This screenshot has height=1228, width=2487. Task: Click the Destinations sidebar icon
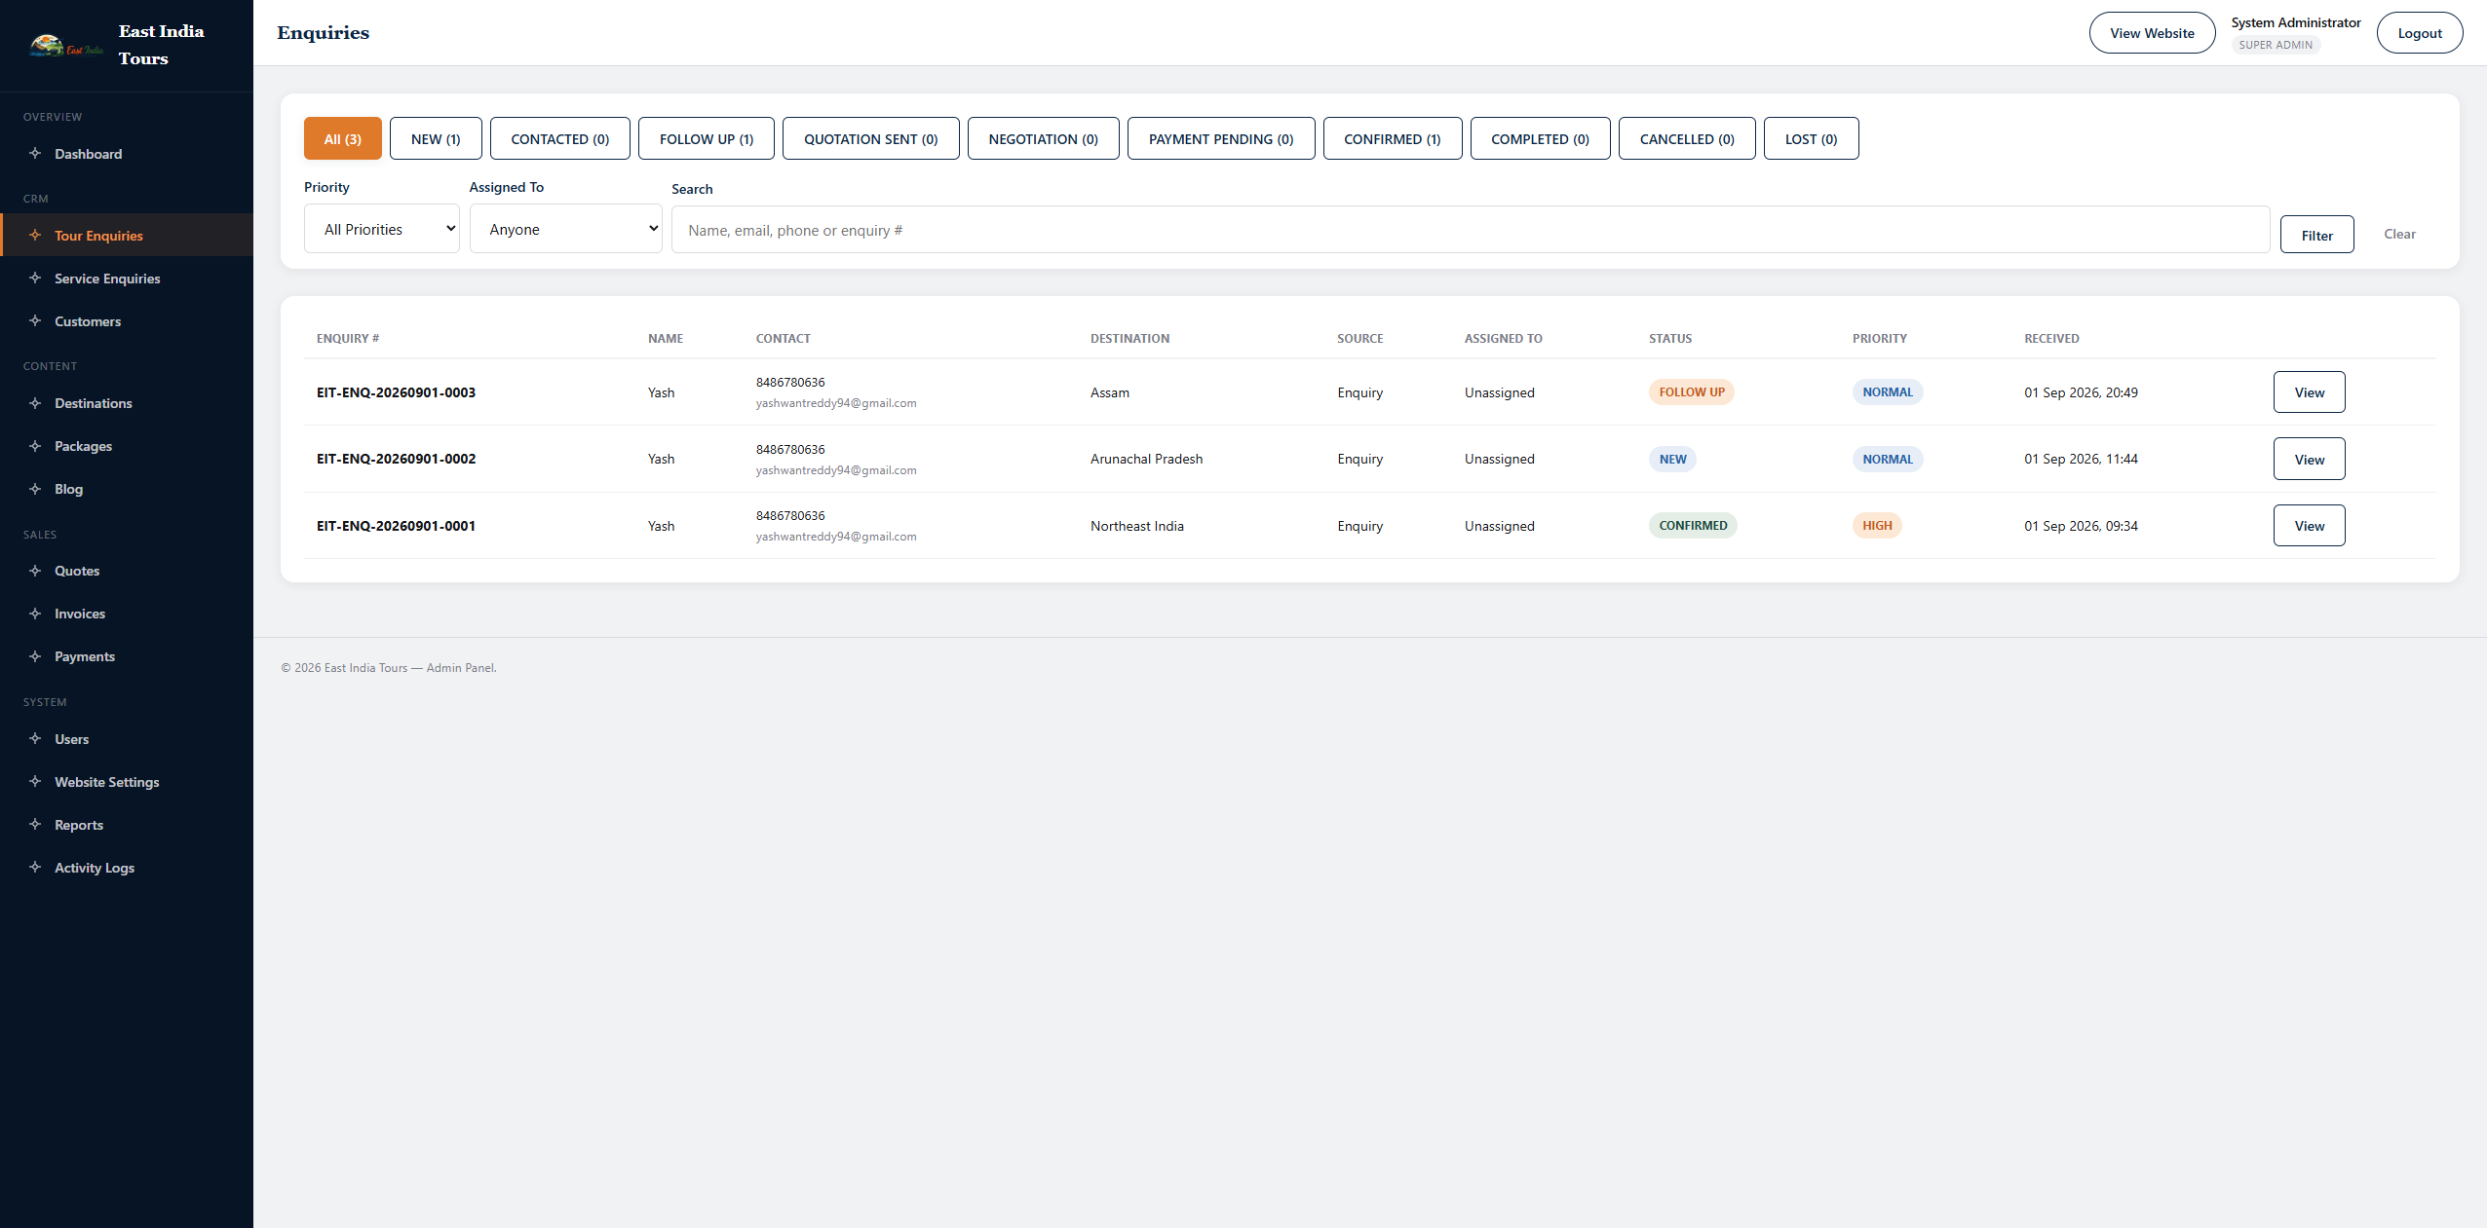coord(35,402)
